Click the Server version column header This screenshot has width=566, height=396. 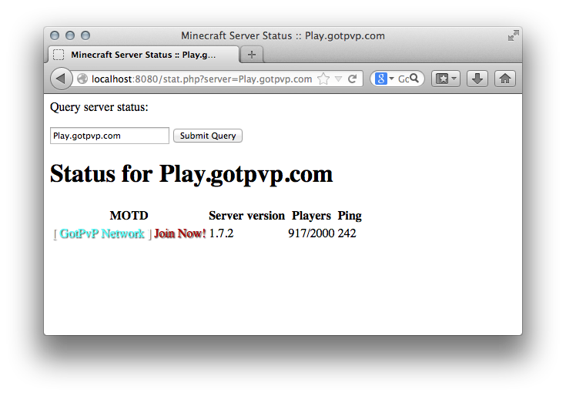pyautogui.click(x=247, y=216)
